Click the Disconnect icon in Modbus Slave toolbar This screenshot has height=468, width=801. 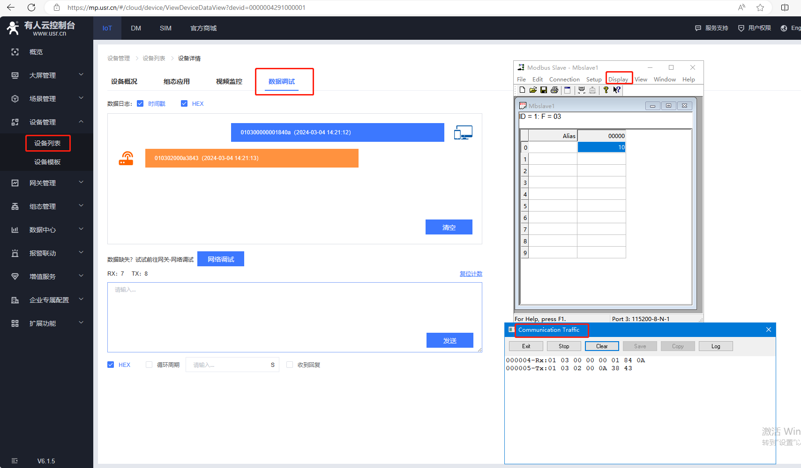592,90
